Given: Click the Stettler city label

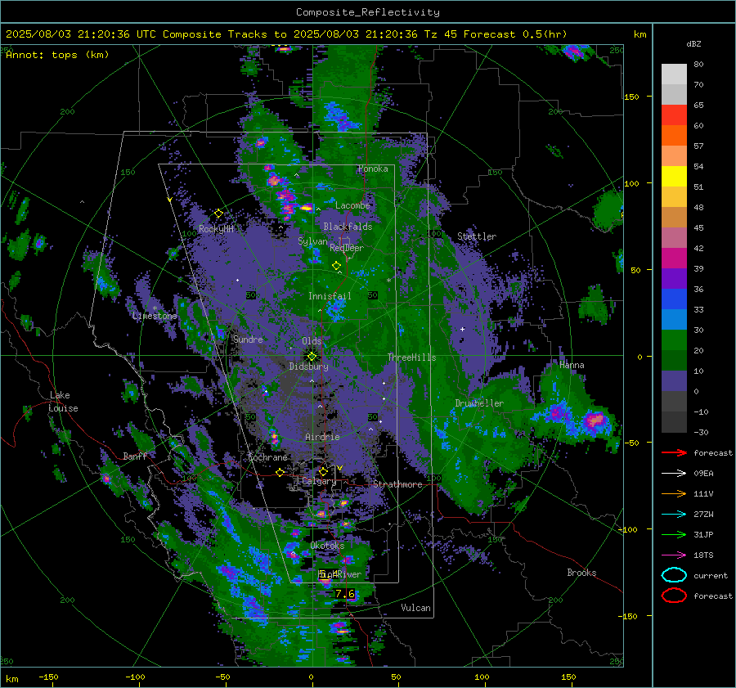Looking at the screenshot, I should 477,236.
